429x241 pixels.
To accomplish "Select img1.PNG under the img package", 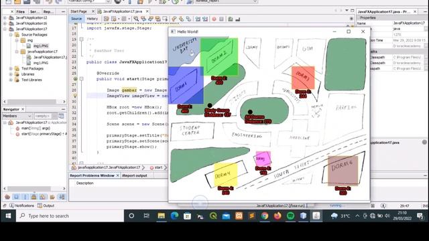I will [41, 46].
